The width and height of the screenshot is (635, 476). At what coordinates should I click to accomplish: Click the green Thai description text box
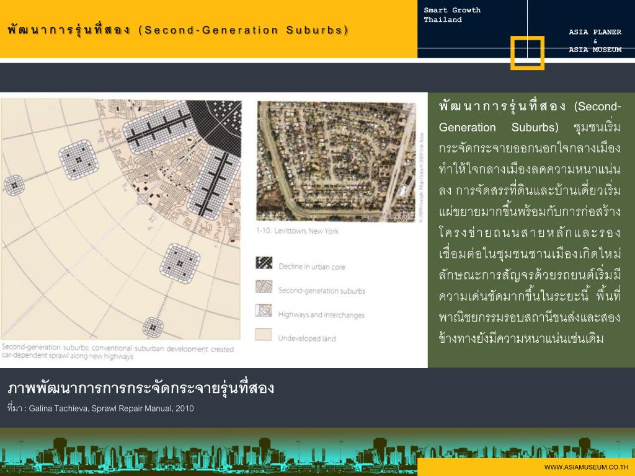click(x=531, y=231)
